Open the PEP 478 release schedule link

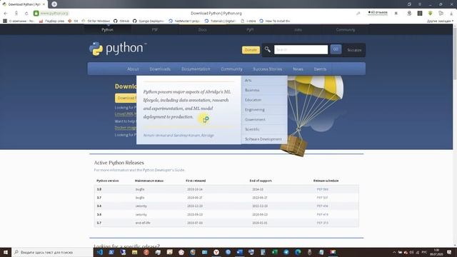[x=322, y=214]
